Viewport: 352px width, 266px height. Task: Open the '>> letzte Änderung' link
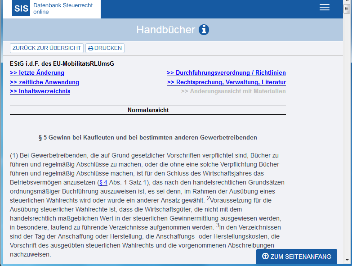[37, 73]
